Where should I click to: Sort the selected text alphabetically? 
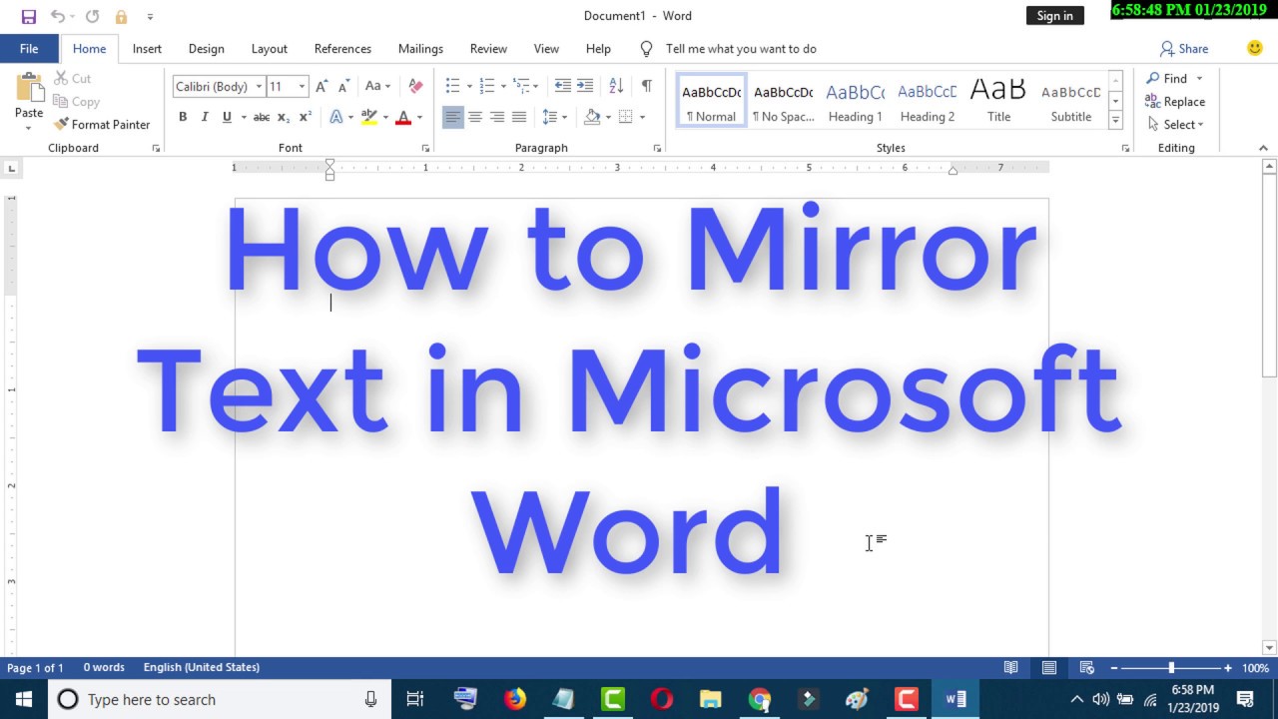tap(616, 87)
